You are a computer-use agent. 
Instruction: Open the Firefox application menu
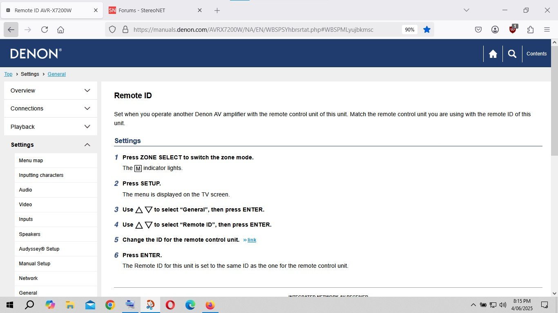[547, 30]
